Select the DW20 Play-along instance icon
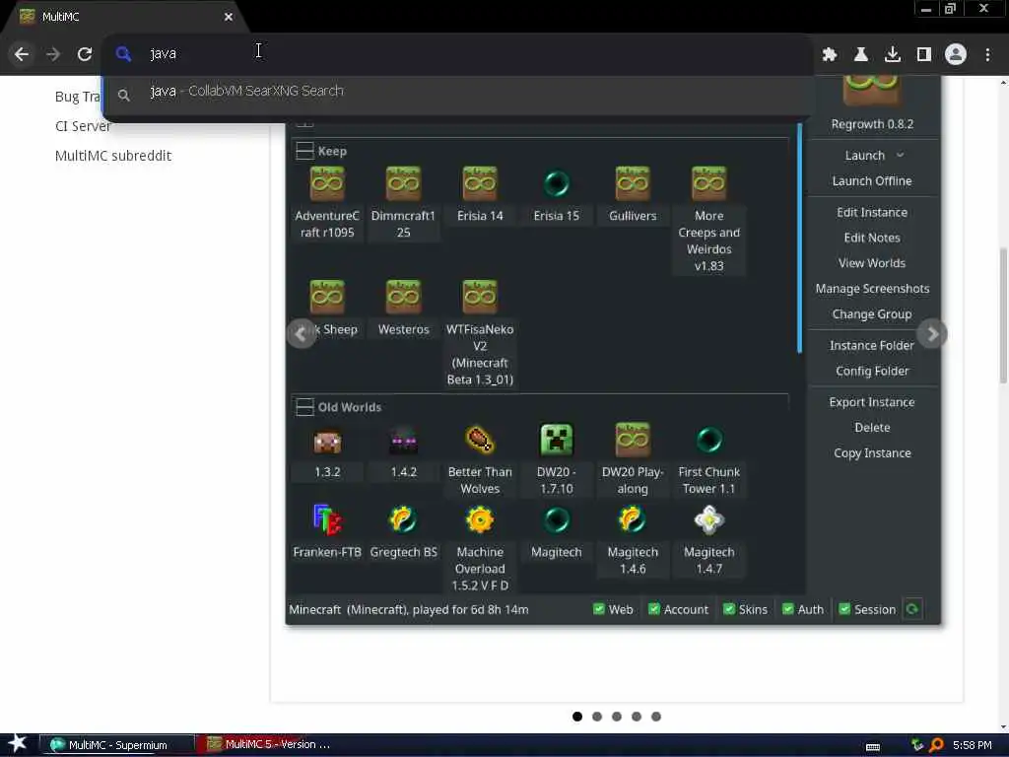This screenshot has width=1009, height=757. (x=633, y=441)
